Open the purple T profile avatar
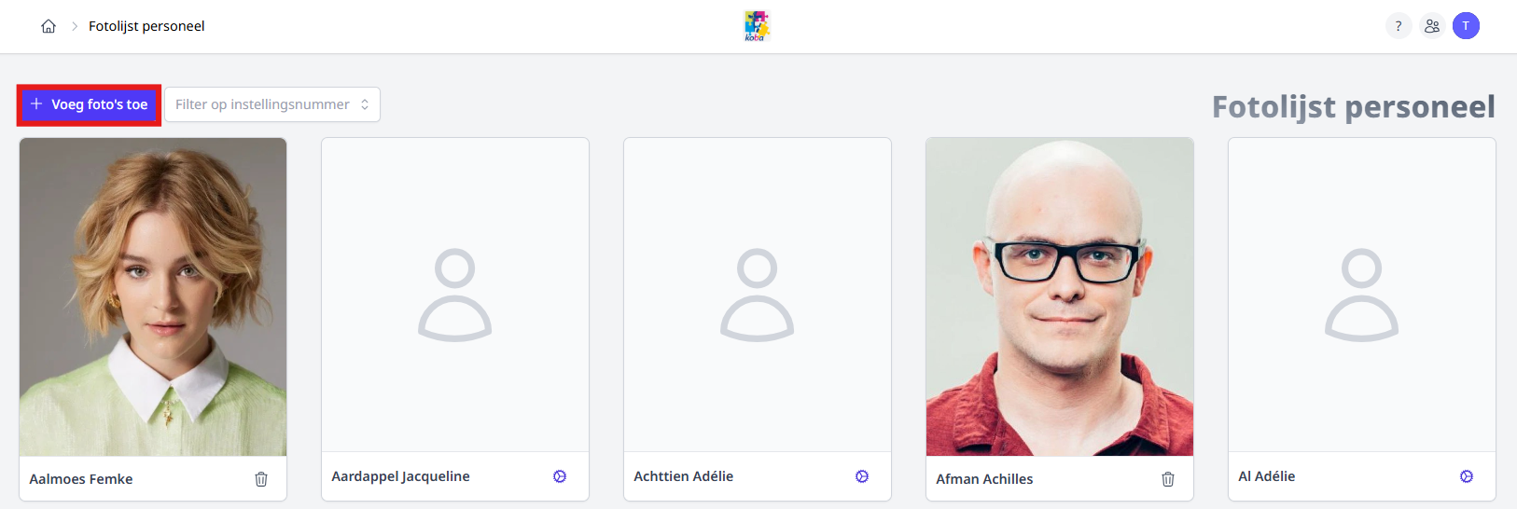1517x509 pixels. coord(1466,26)
